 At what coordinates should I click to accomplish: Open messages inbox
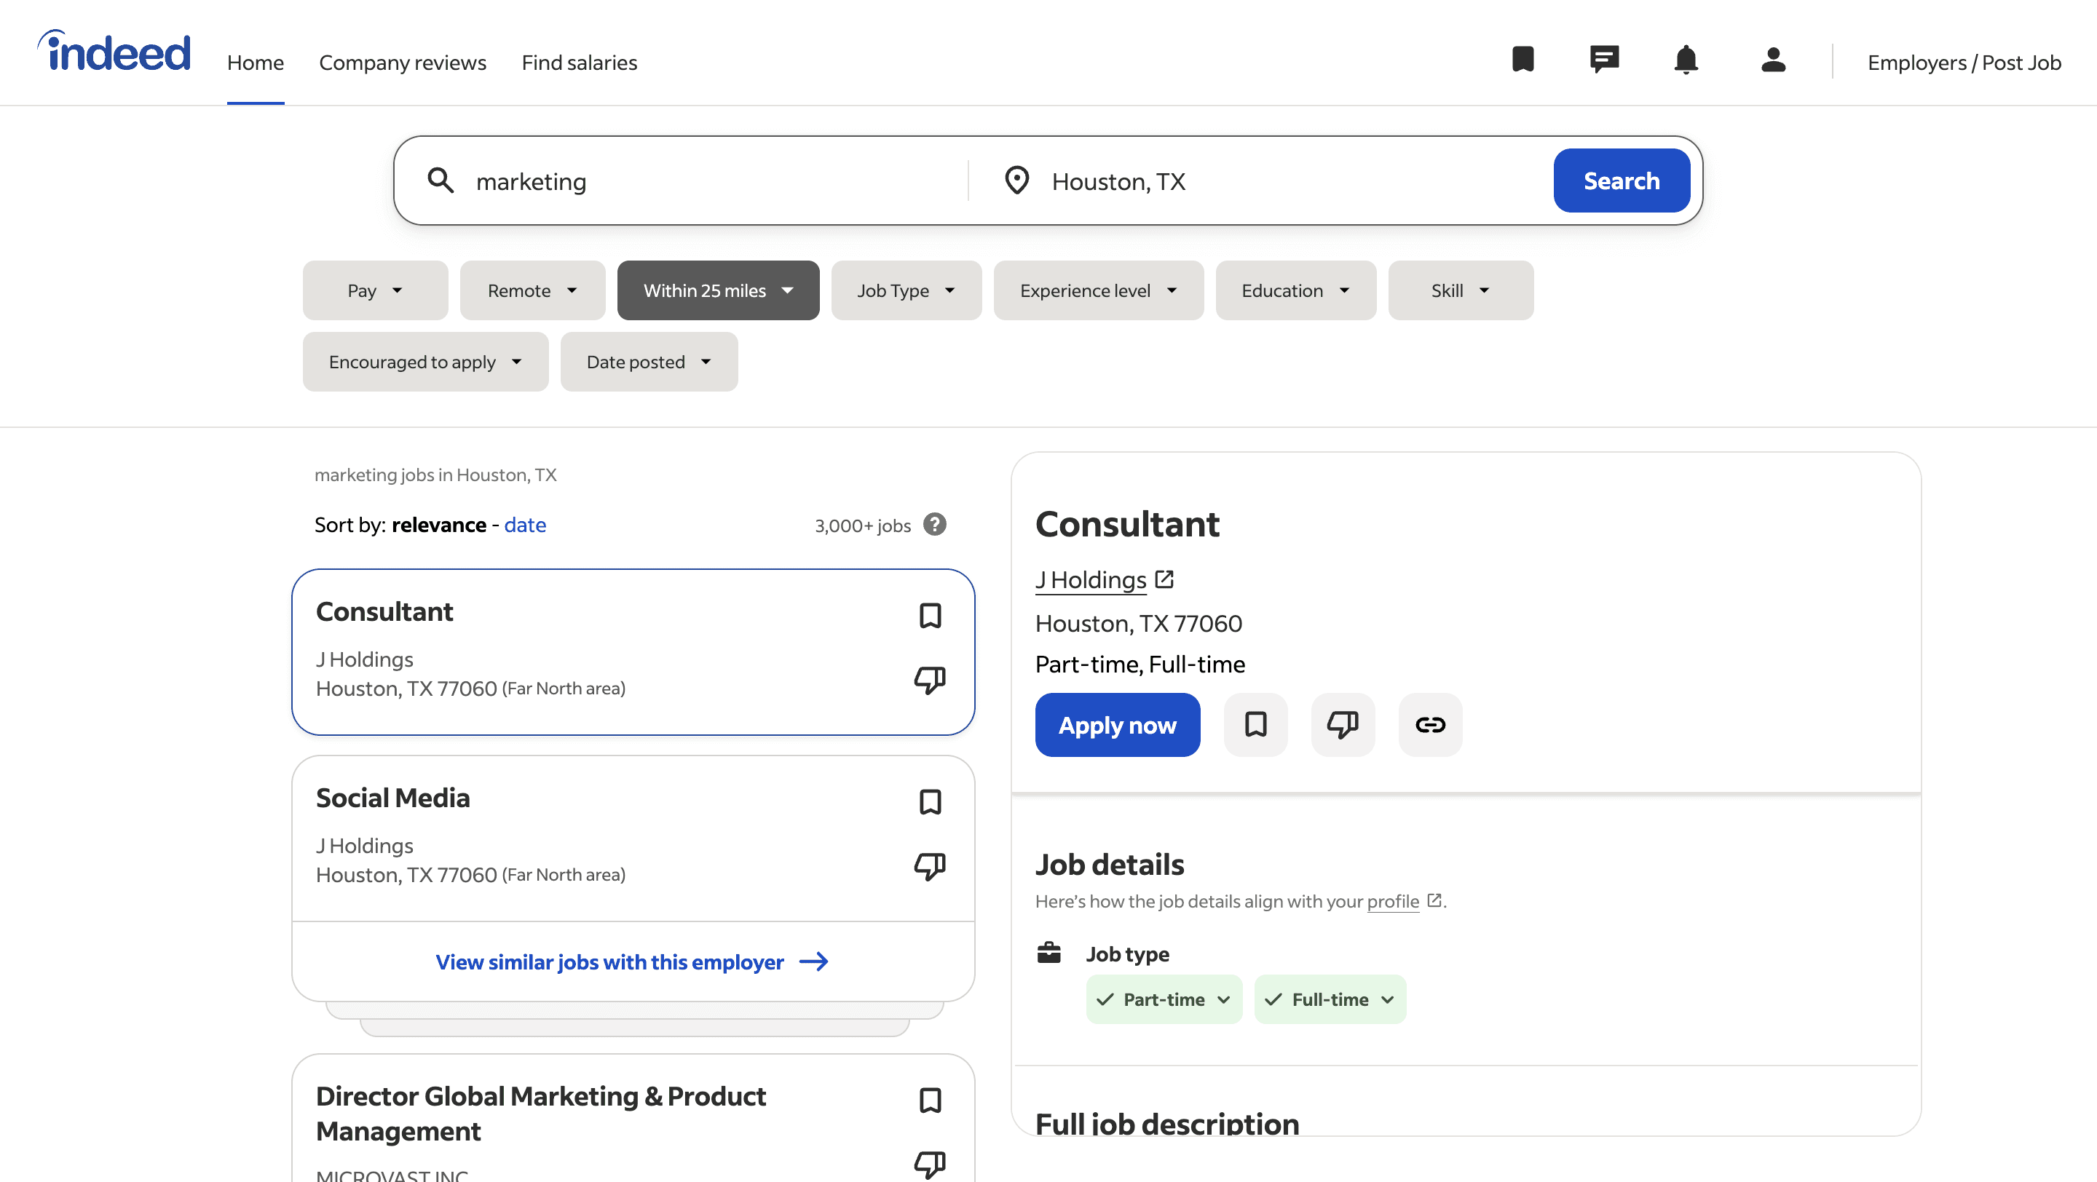click(1603, 60)
